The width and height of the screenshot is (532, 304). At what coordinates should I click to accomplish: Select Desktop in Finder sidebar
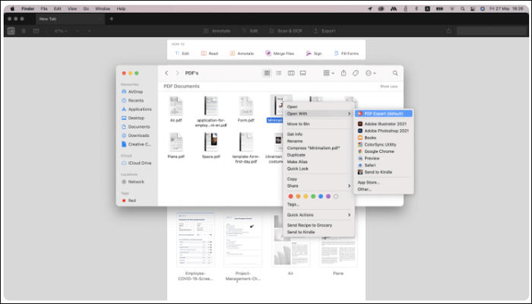[x=133, y=118]
